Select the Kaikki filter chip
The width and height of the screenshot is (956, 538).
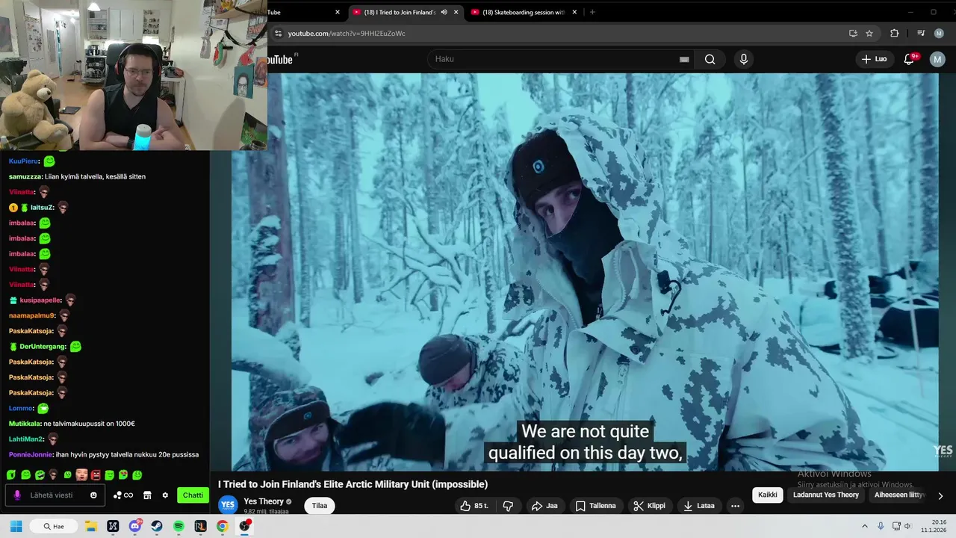(x=768, y=495)
